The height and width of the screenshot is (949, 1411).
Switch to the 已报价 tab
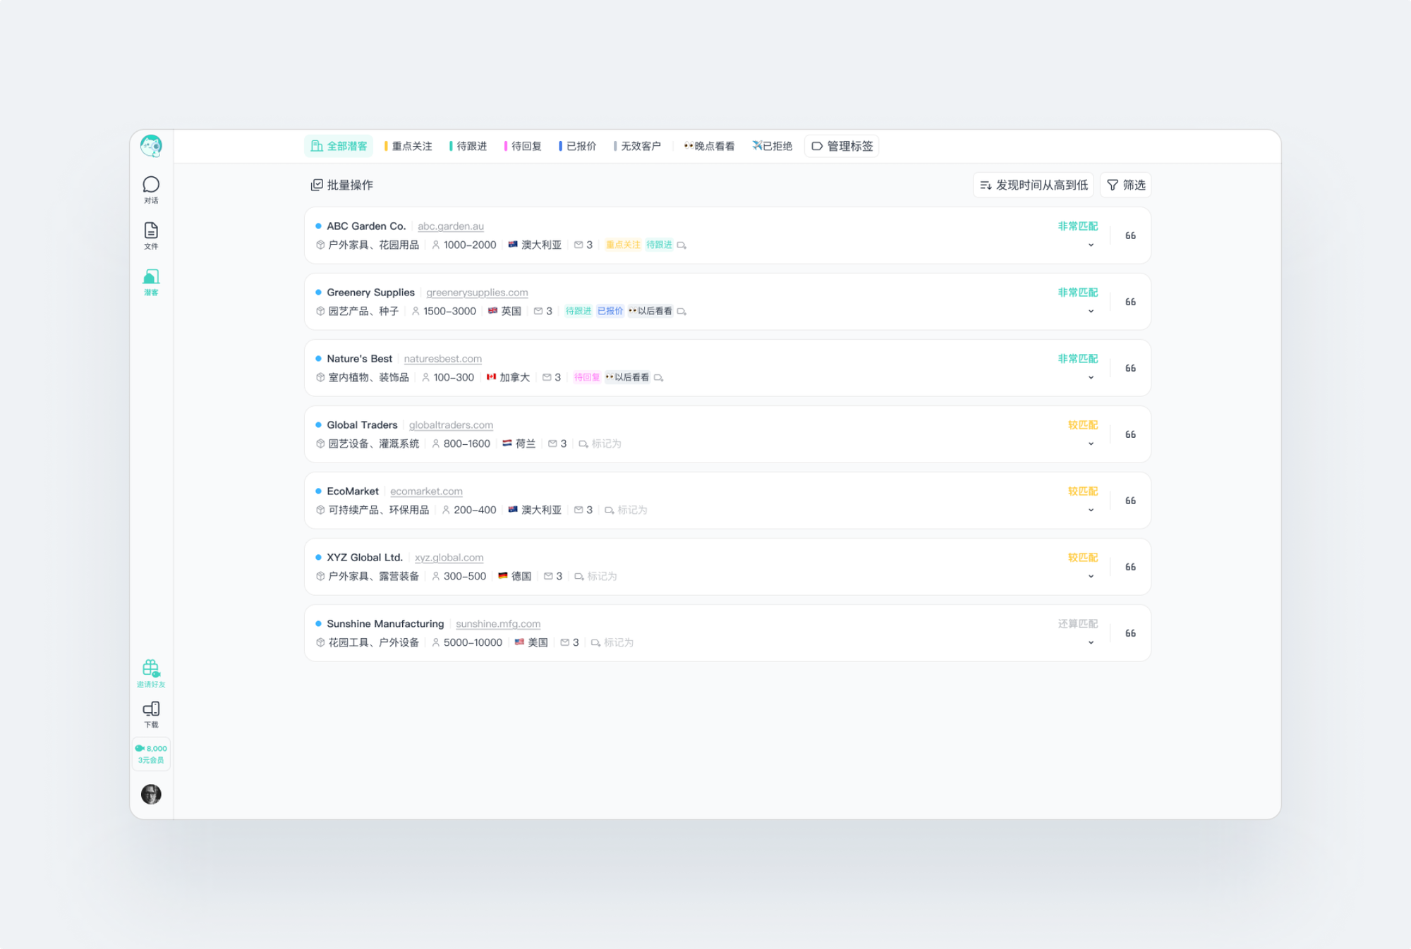coord(578,146)
